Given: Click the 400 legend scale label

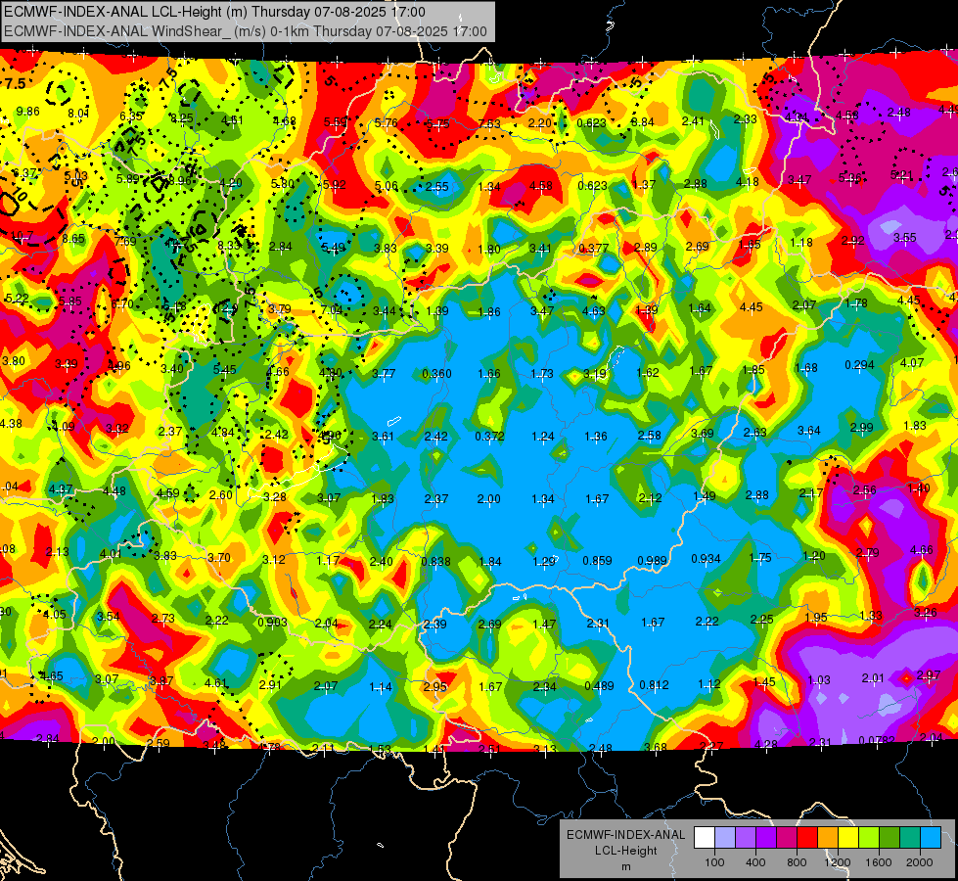Looking at the screenshot, I should tap(755, 862).
